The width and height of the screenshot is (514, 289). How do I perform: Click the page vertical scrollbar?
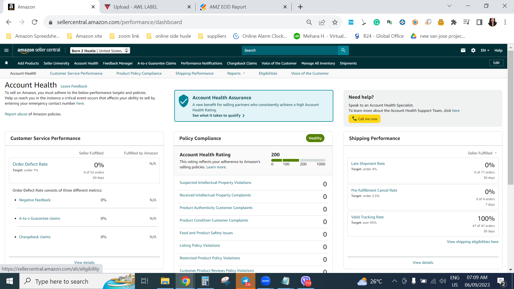tap(511, 118)
